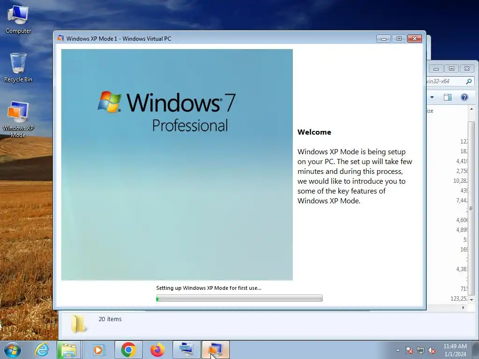Open Explorer views dropdown arrow

432,97
